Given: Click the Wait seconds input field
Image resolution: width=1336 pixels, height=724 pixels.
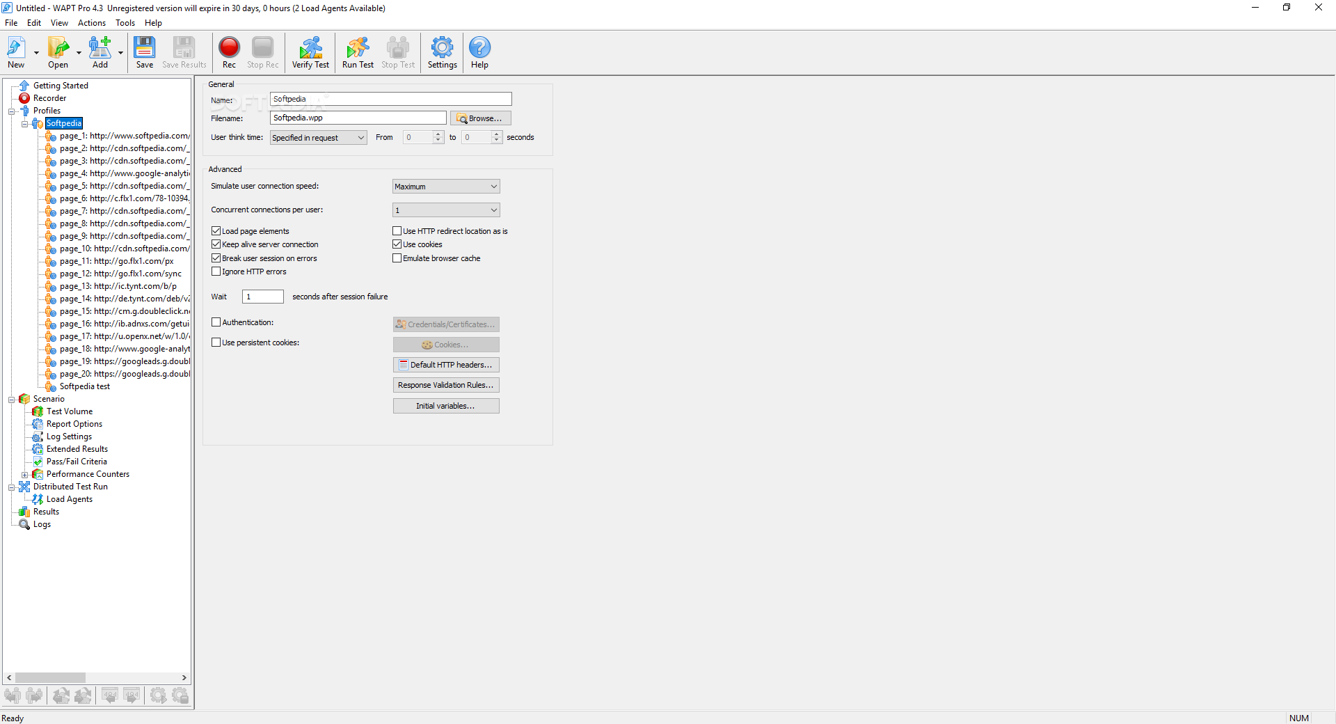Looking at the screenshot, I should [262, 297].
